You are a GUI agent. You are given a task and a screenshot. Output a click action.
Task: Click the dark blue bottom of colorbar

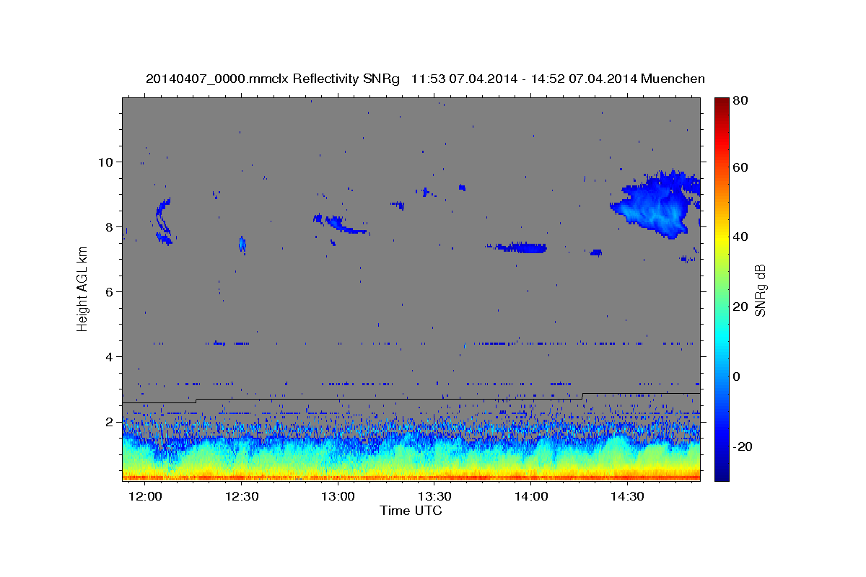[721, 472]
